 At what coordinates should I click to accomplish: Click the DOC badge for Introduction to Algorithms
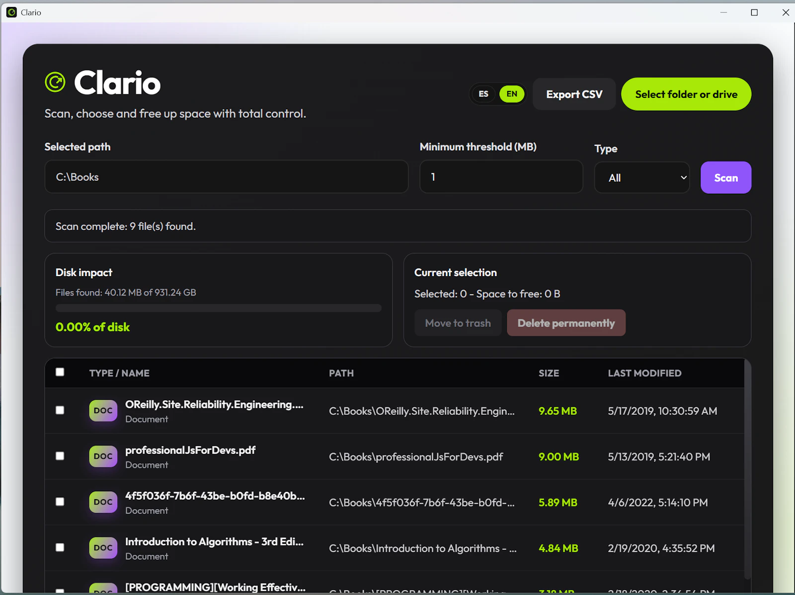[103, 548]
